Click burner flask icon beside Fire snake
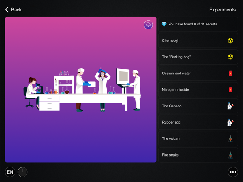 [x=231, y=155]
